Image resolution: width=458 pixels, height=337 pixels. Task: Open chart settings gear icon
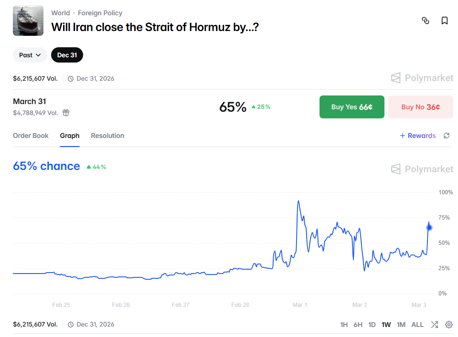(x=449, y=325)
